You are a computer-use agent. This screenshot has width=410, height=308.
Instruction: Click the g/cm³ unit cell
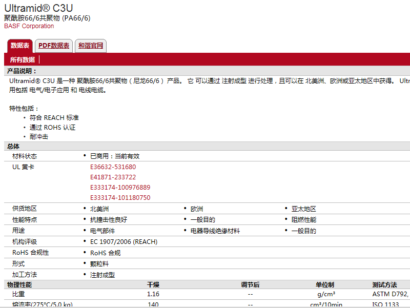point(326,294)
